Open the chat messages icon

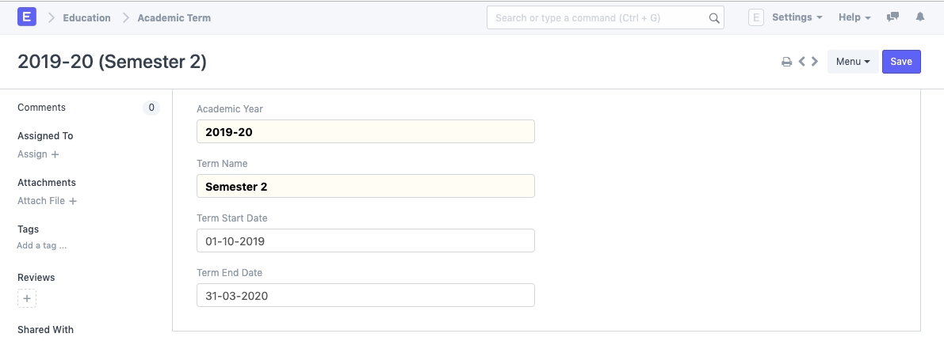pos(893,17)
